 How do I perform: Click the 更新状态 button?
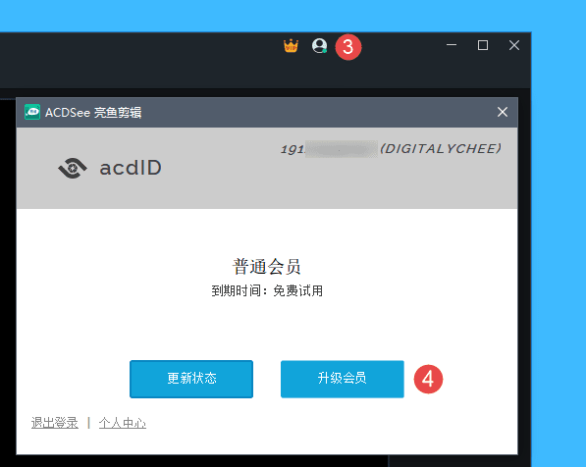point(191,379)
